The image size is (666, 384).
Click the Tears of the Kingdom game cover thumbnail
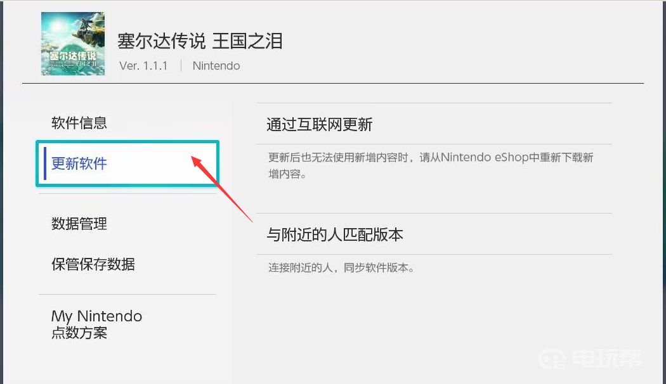pyautogui.click(x=73, y=44)
